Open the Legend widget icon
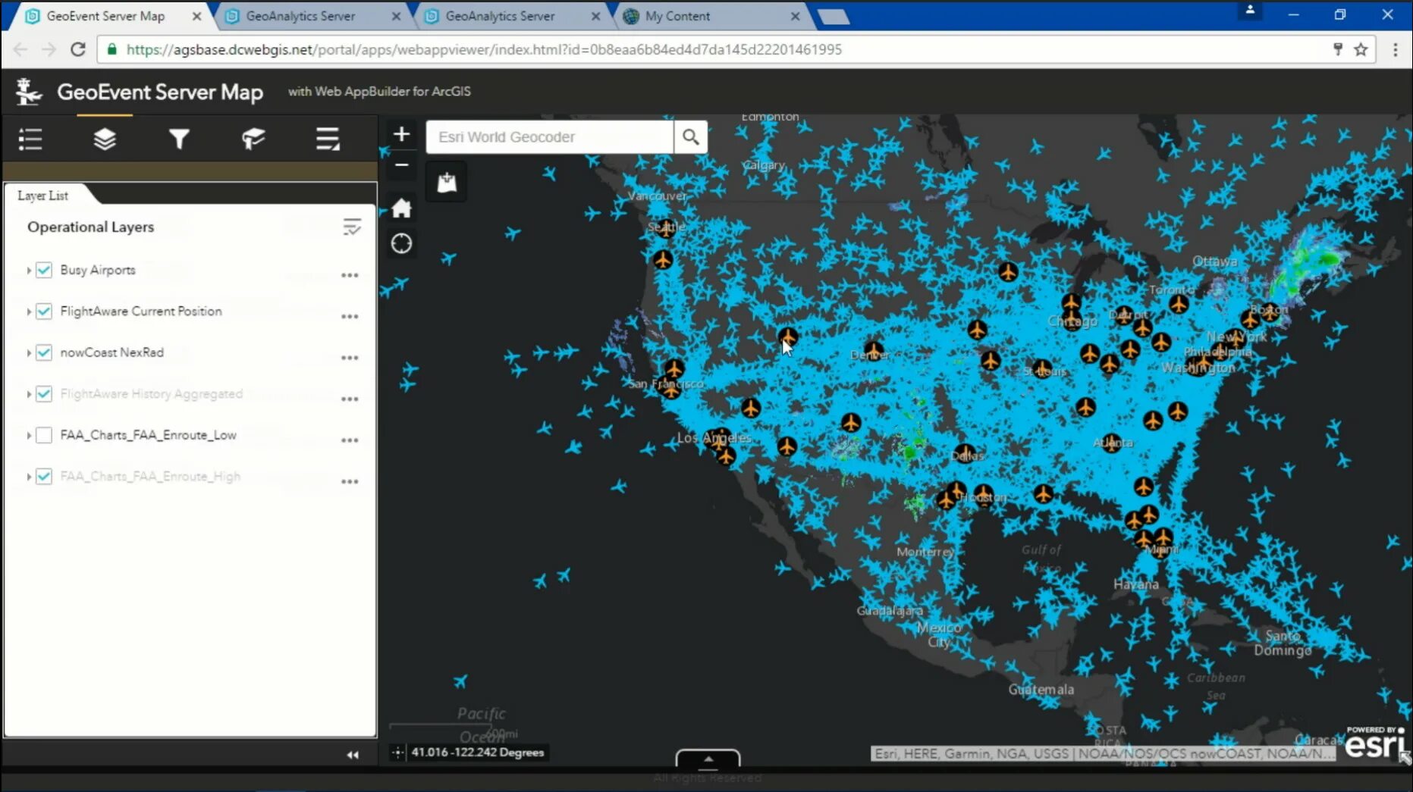 [x=30, y=139]
